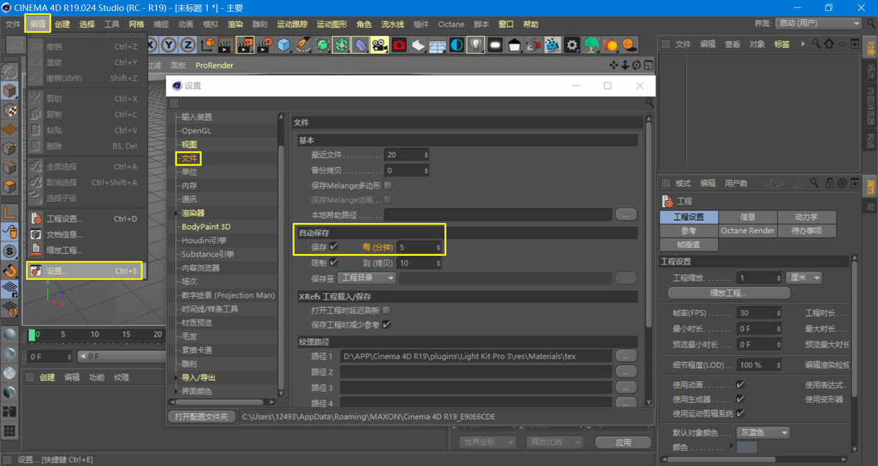Open the edit render settings icon
The height and width of the screenshot is (466, 878).
coord(264,45)
